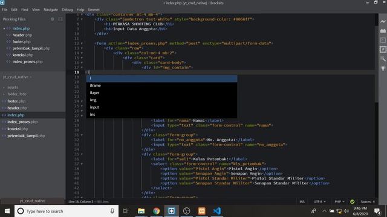Click the Spaces width number 4
This screenshot has height=217, width=387.
tap(374, 201)
